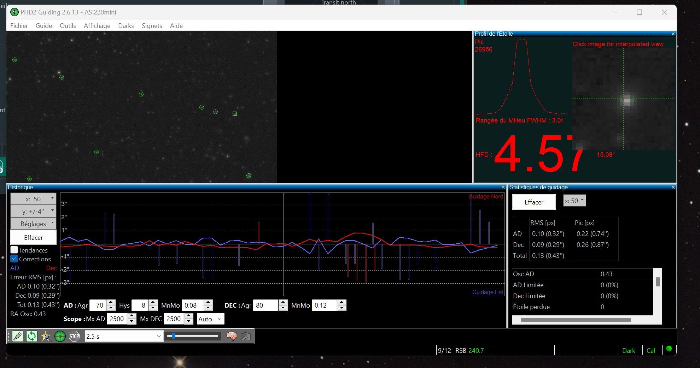Open the connect equipment USB icon

click(18, 336)
